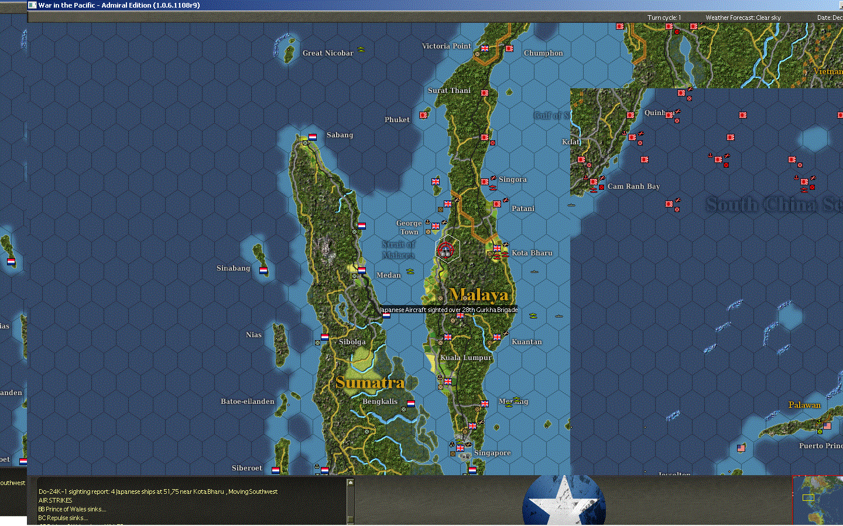Click the Japanese flag at Cam Ranh Bay
The height and width of the screenshot is (526, 843).
pyautogui.click(x=594, y=182)
